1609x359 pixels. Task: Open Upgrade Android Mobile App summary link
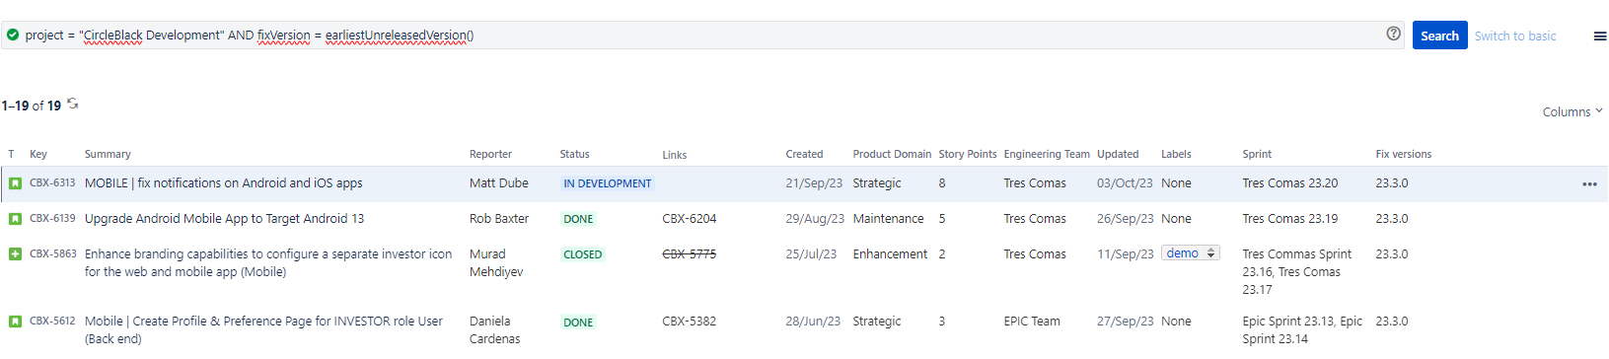tap(224, 219)
